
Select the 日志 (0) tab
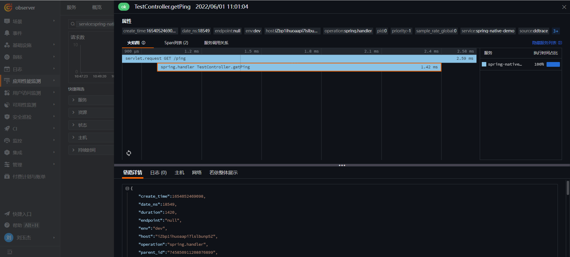tap(159, 172)
